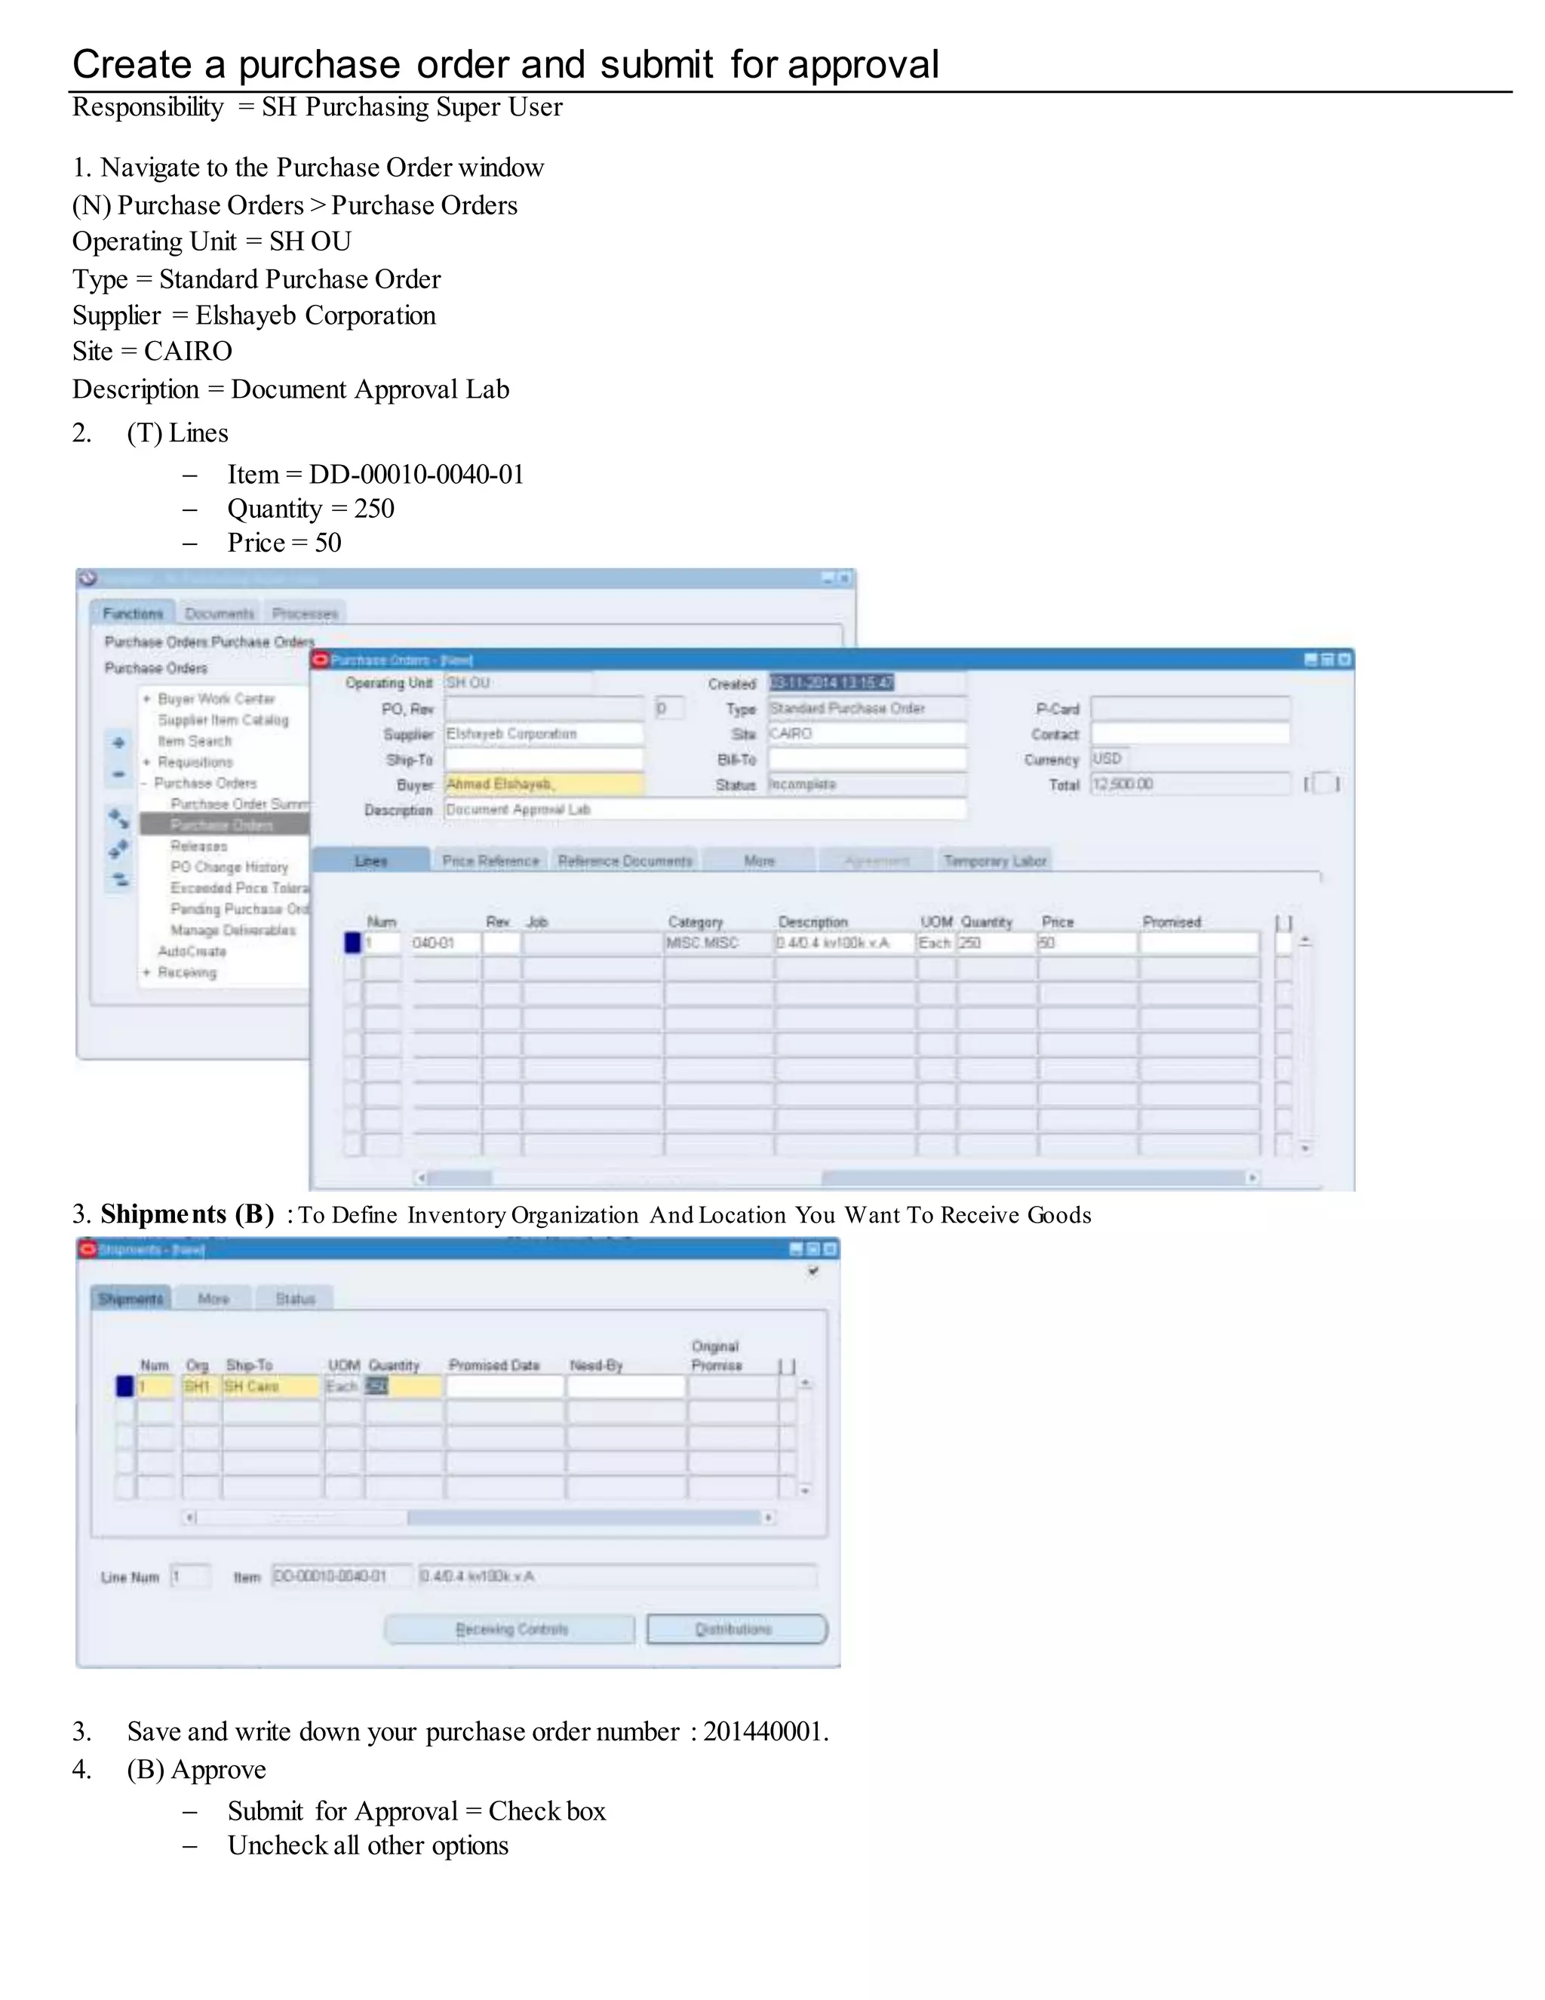This screenshot has height=2000, width=1545.
Task: Select the first shipment row indicator
Action: coord(124,1386)
